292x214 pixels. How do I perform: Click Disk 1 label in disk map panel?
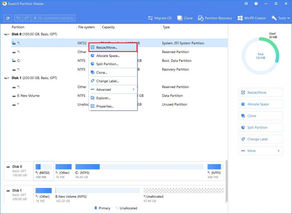[x=17, y=190]
